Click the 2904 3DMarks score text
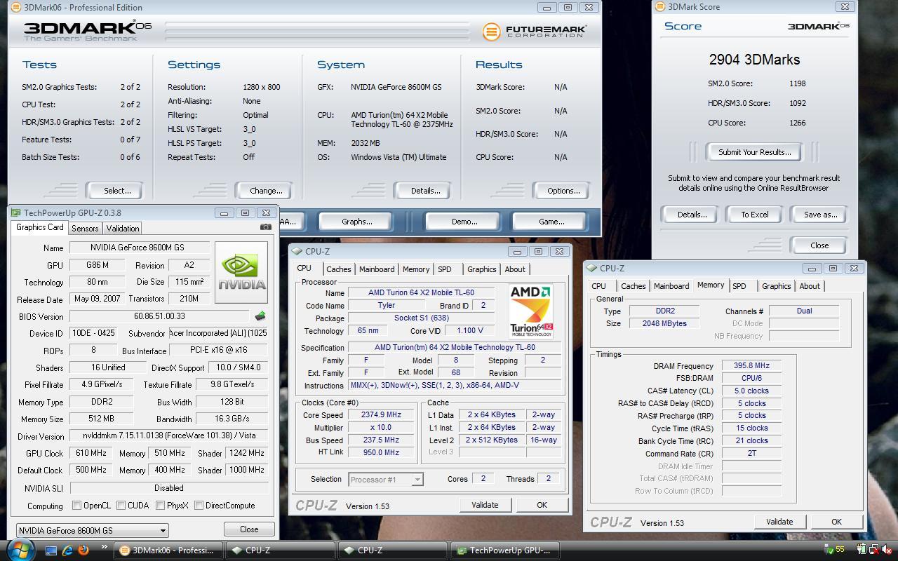 point(754,60)
